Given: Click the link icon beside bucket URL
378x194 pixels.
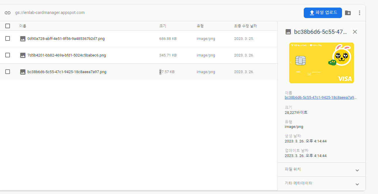Looking at the screenshot, I should [8, 13].
